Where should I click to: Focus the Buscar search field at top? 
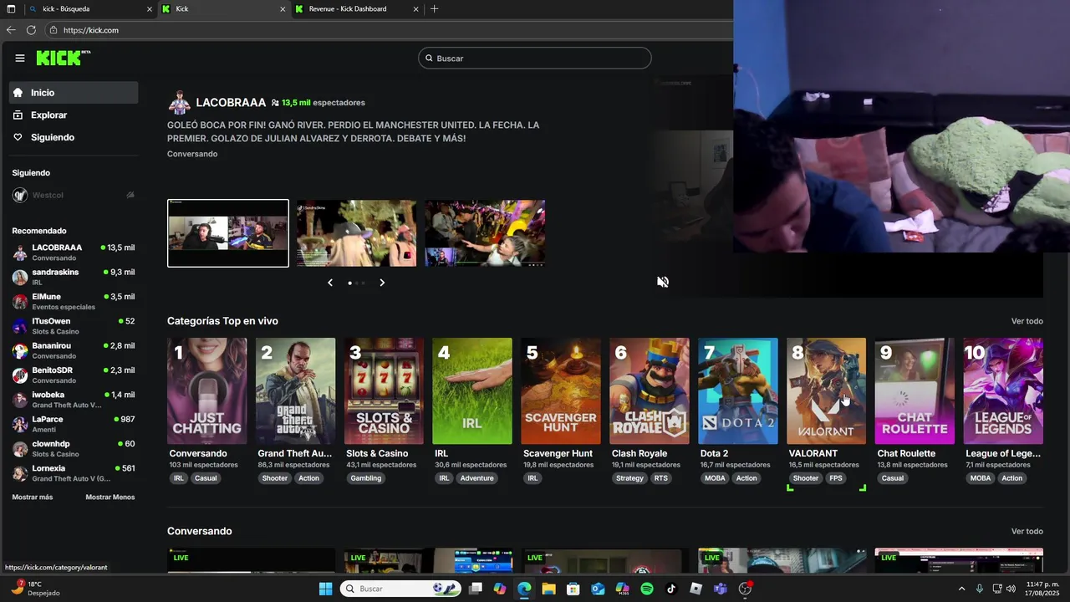535,59
